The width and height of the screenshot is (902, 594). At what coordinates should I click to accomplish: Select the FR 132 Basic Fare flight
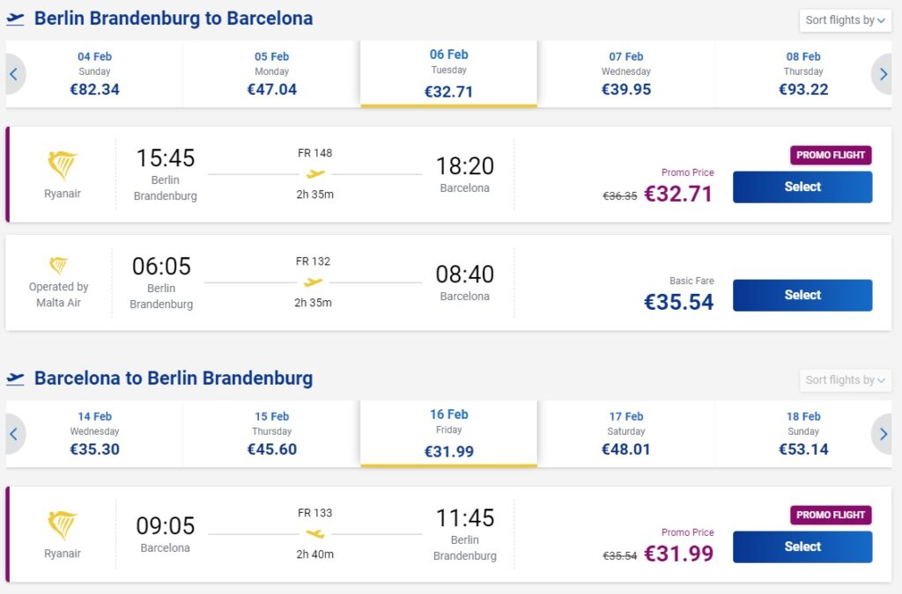click(802, 296)
